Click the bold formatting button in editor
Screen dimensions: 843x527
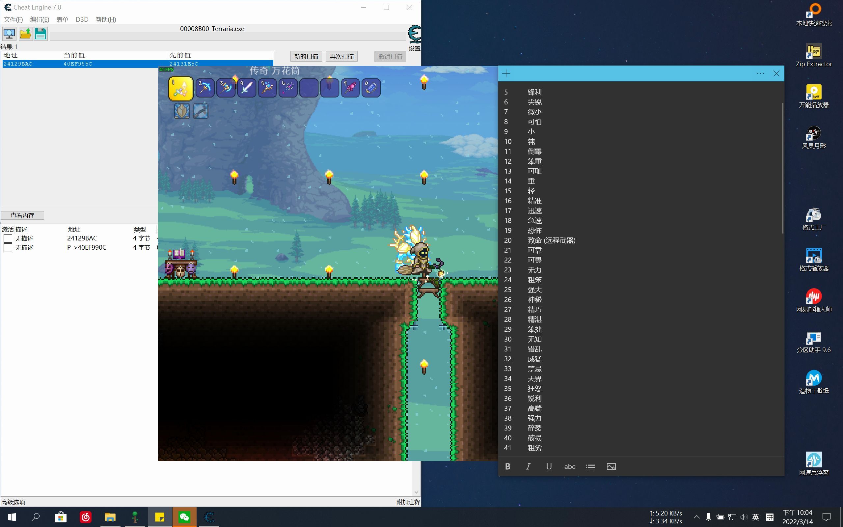[x=507, y=466]
